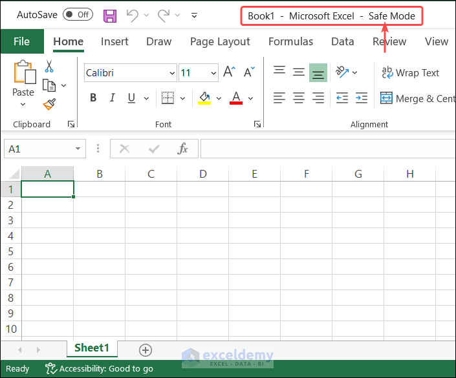Expand the Fill Color palette arrow
The height and width of the screenshot is (378, 456).
coord(219,98)
